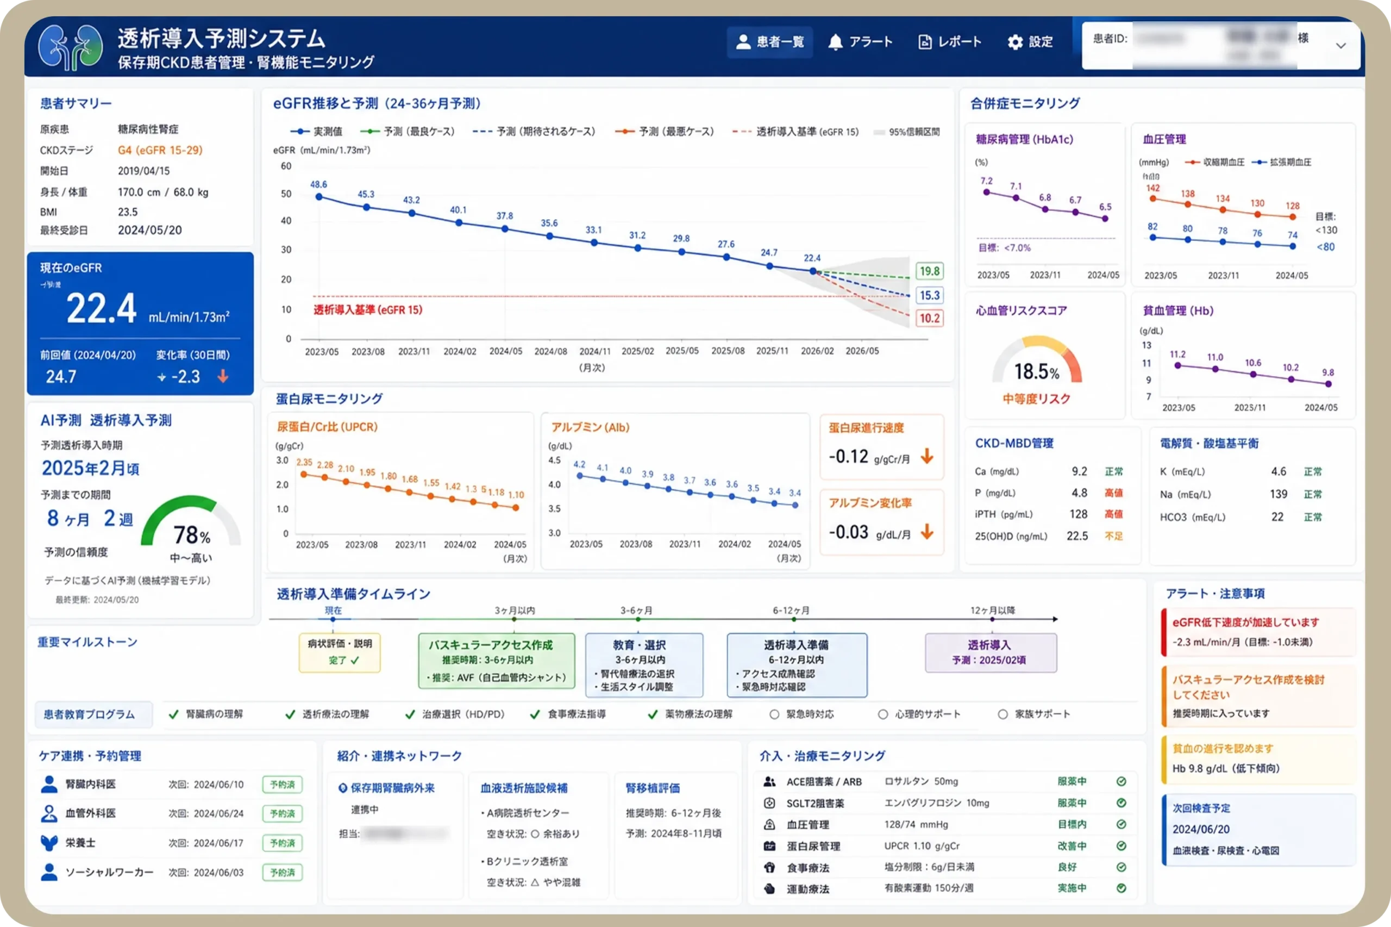Viewport: 1391px width, 927px height.
Task: Click the 15.3 expected prediction label
Action: pyautogui.click(x=929, y=295)
